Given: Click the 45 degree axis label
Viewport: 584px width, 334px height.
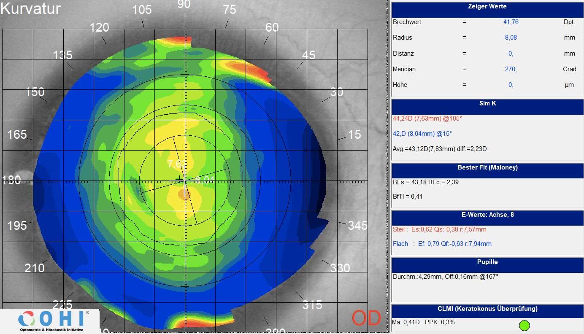Looking at the screenshot, I should [x=308, y=55].
